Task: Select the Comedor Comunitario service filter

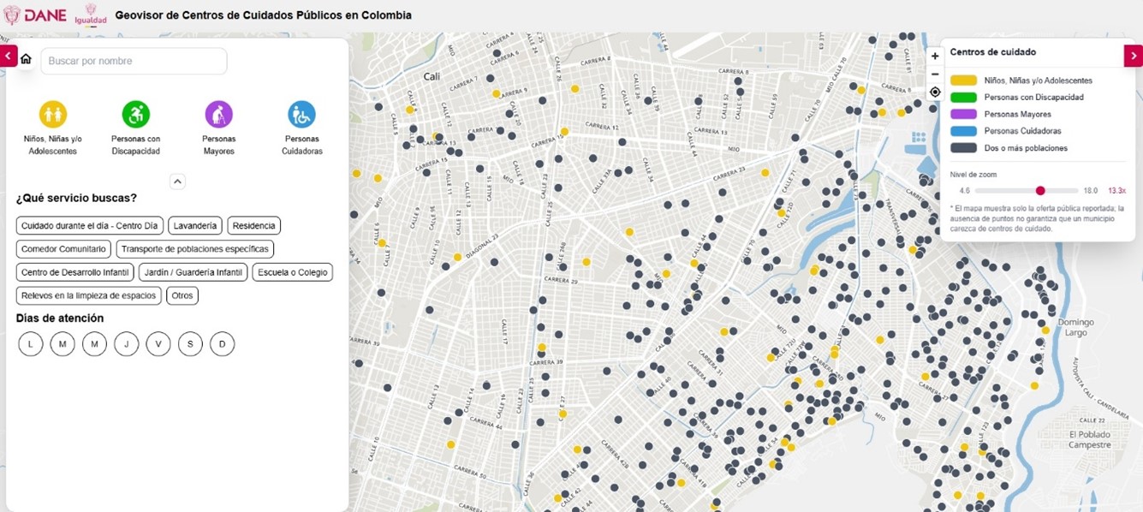Action: point(64,249)
